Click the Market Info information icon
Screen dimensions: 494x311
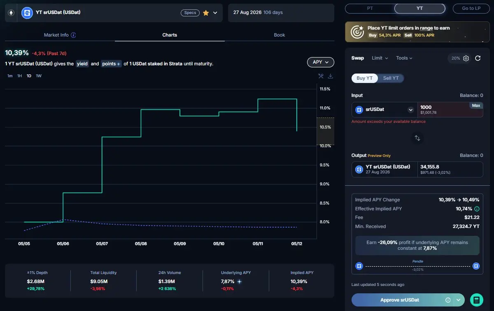pyautogui.click(x=73, y=35)
